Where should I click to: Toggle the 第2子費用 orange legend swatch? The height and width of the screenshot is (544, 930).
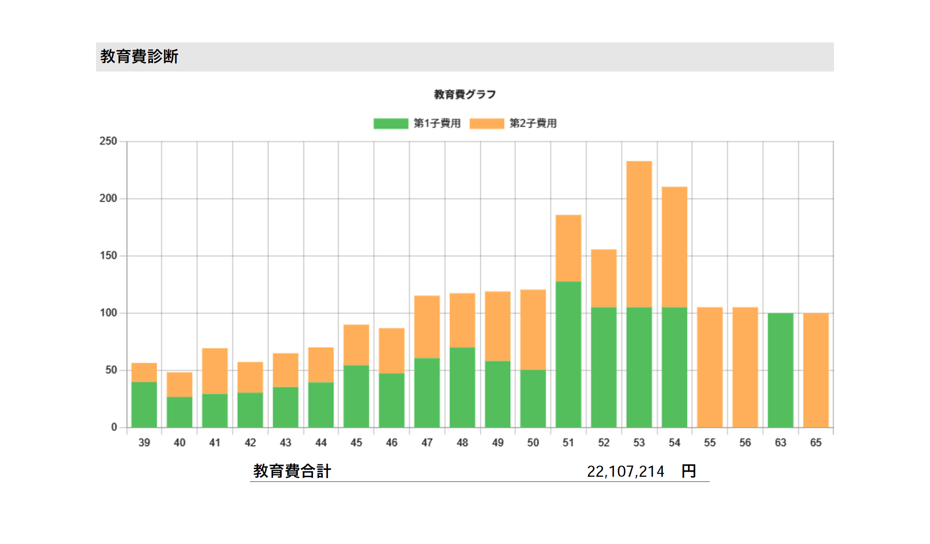[x=486, y=124]
